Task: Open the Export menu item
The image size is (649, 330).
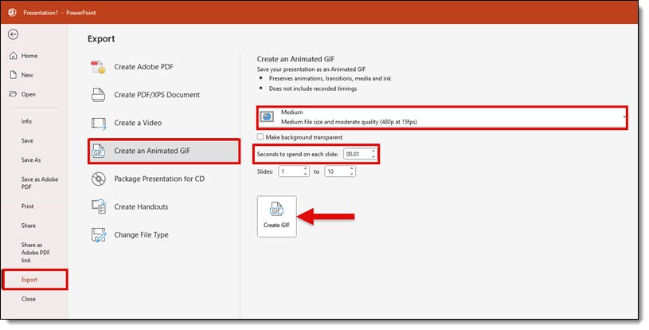Action: click(x=33, y=280)
